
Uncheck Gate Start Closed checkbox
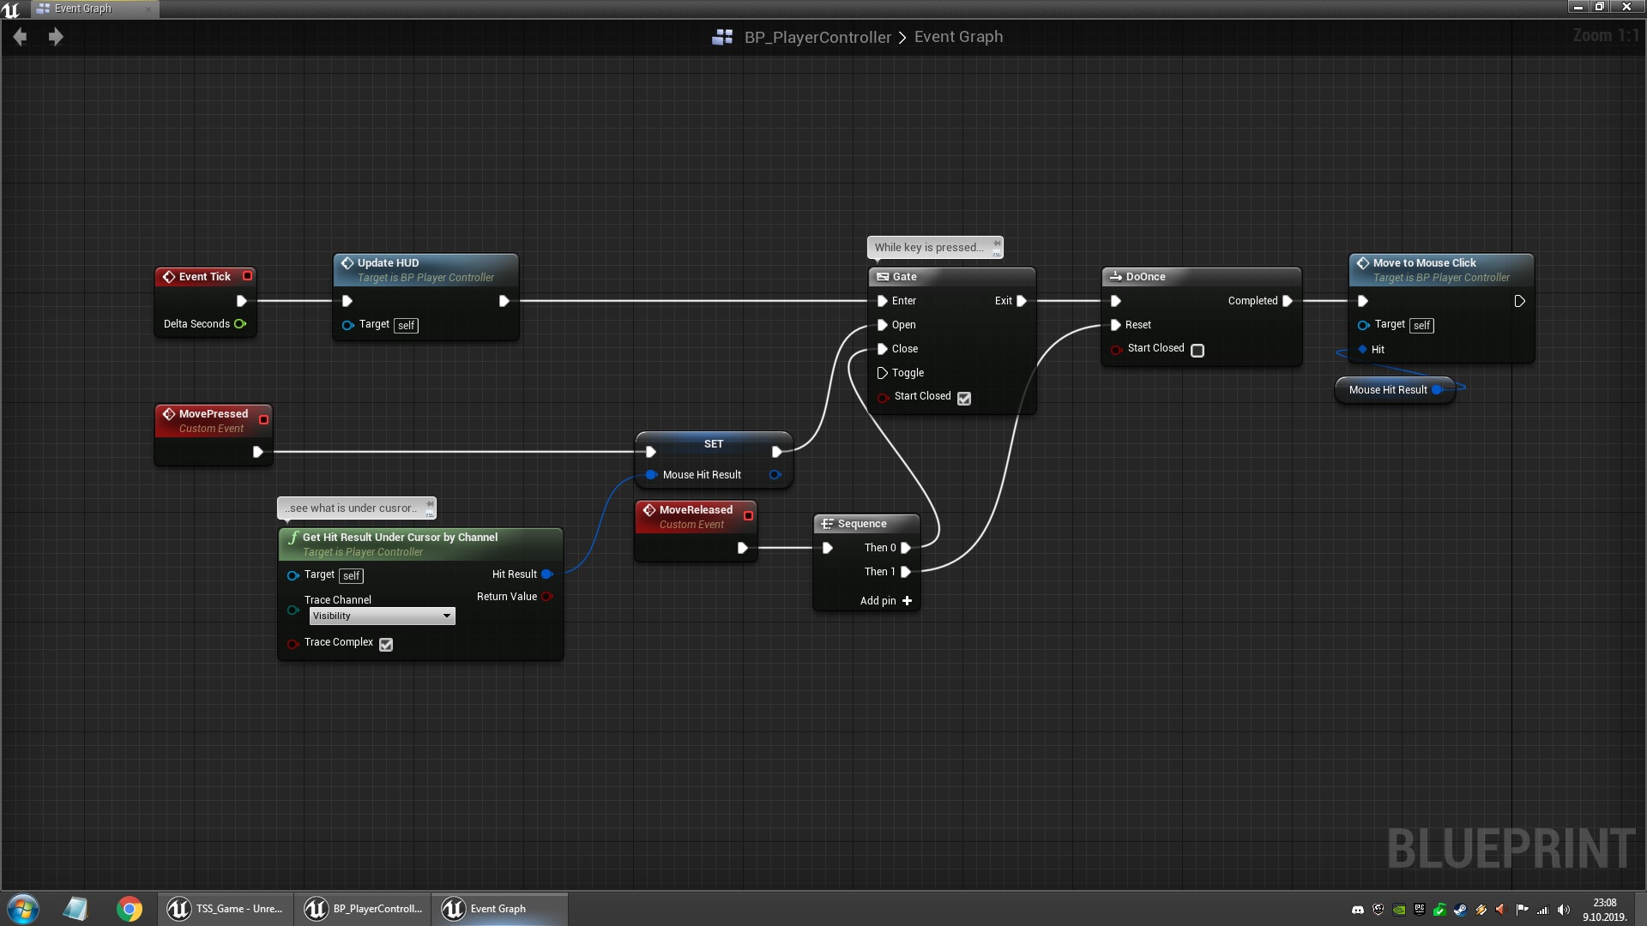[964, 398]
